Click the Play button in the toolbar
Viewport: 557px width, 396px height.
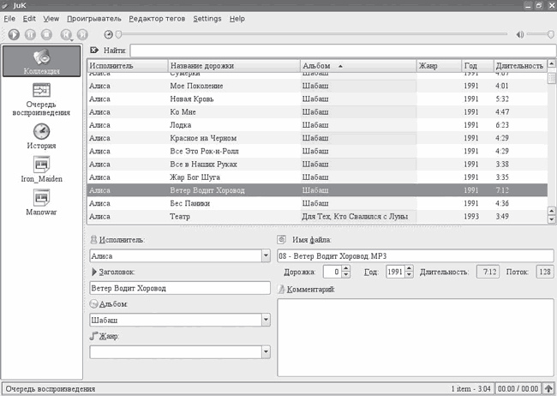13,34
